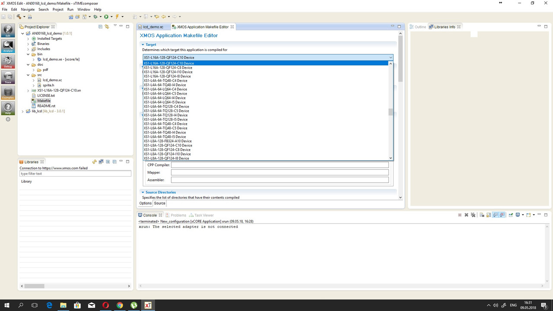Screen dimensions: 553x311
Task: Click the Libraries filter text field
Action: click(75, 174)
